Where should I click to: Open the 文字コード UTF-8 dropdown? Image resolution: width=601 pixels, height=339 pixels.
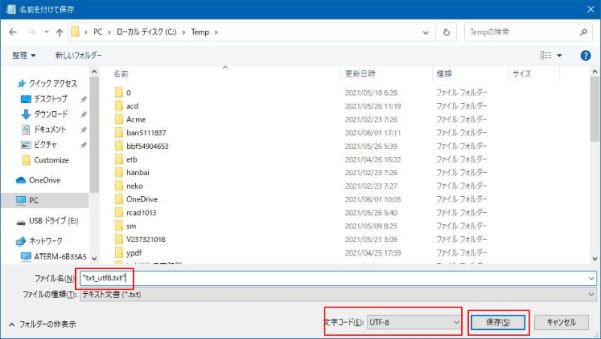coord(414,322)
